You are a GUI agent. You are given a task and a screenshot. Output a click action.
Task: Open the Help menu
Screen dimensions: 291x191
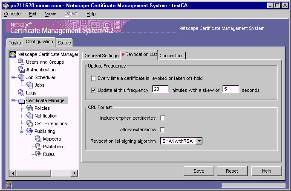point(91,14)
